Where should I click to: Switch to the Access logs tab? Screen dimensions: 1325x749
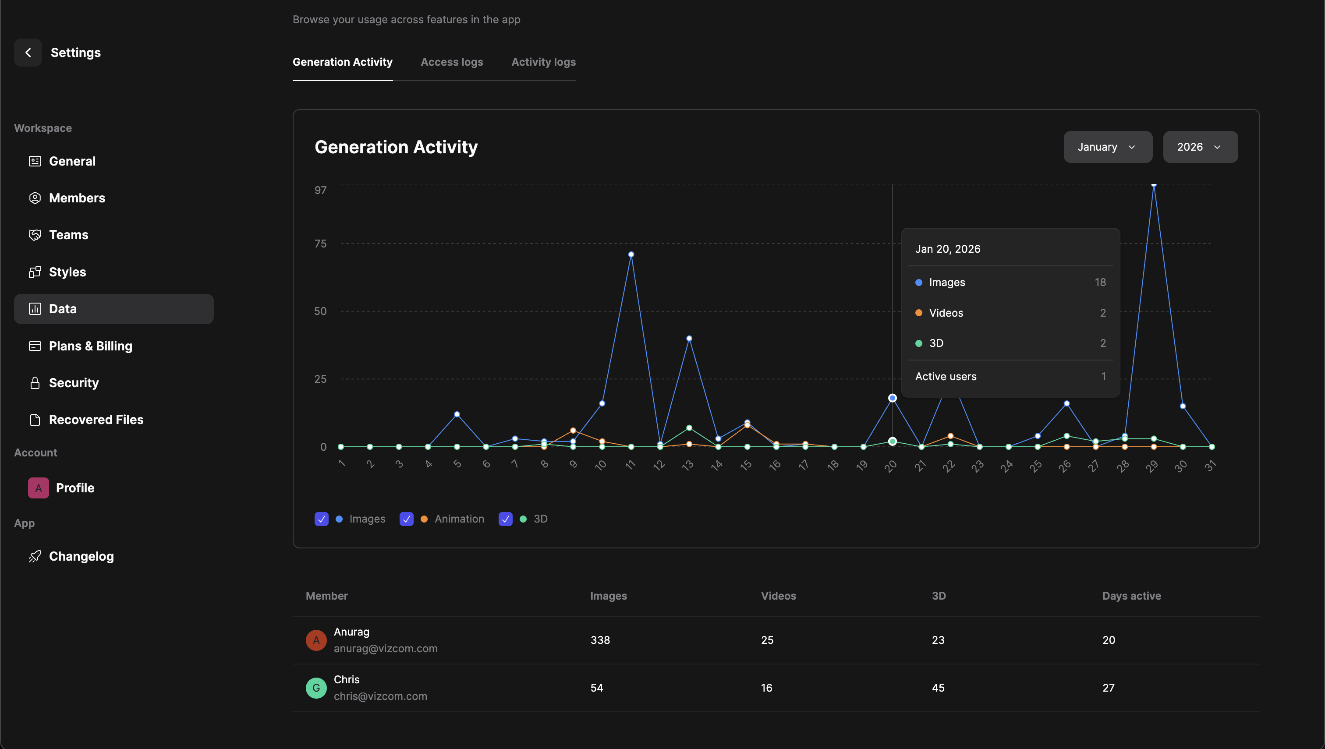(451, 62)
